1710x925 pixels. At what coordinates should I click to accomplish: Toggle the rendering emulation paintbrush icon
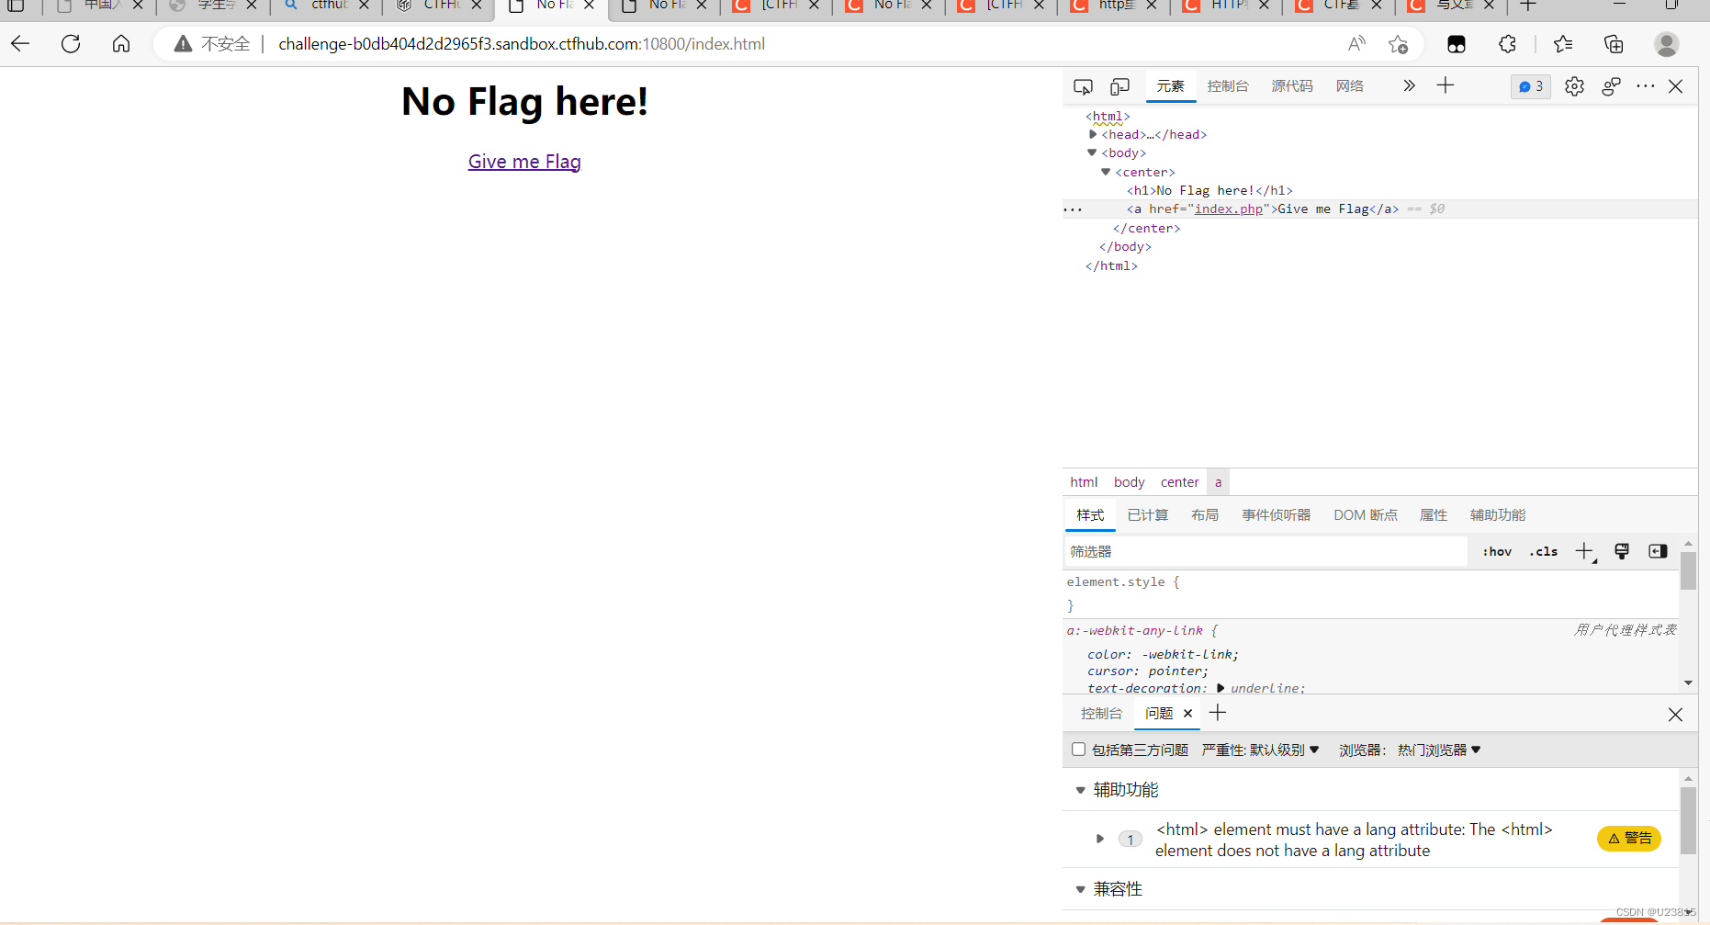(x=1622, y=551)
